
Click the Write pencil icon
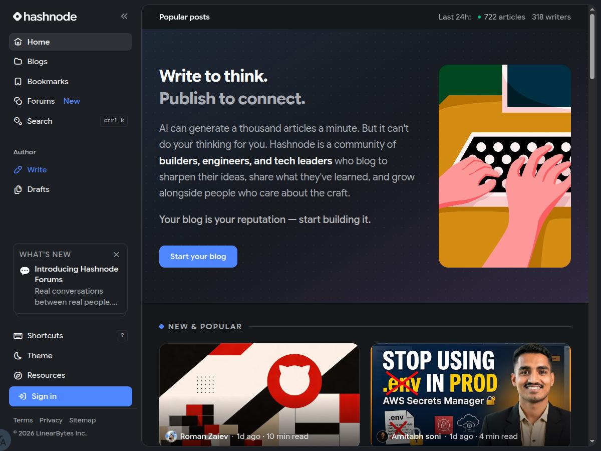pos(18,170)
